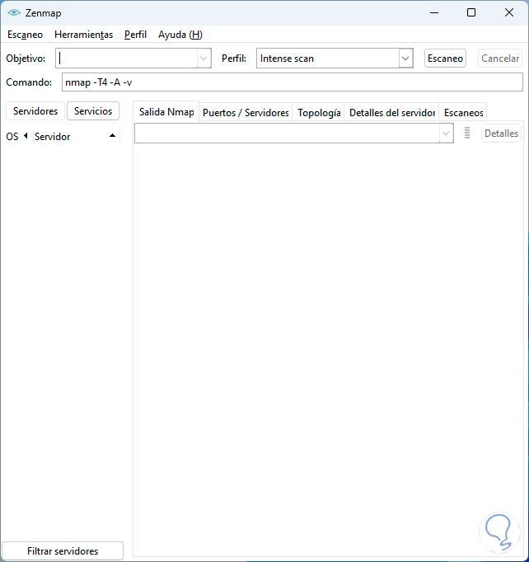
Task: Focus the Objetivo target input field
Action: [127, 58]
